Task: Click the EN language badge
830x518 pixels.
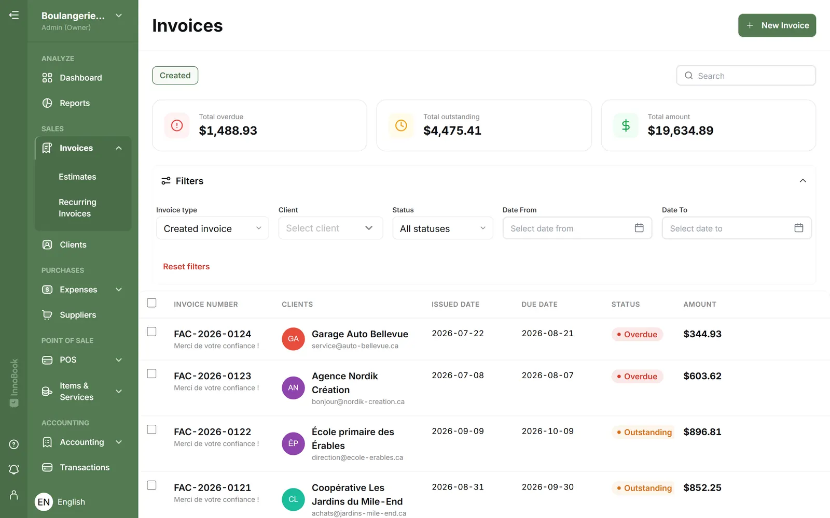Action: pos(44,502)
